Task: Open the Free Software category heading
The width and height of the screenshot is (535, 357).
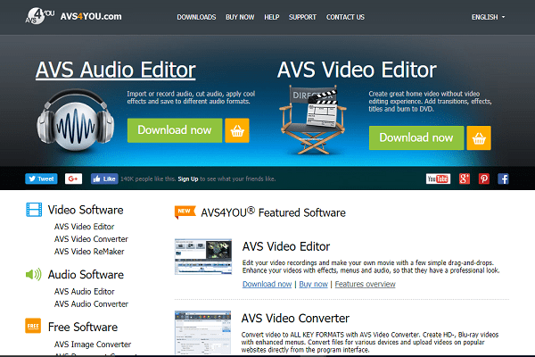Action: (x=83, y=327)
